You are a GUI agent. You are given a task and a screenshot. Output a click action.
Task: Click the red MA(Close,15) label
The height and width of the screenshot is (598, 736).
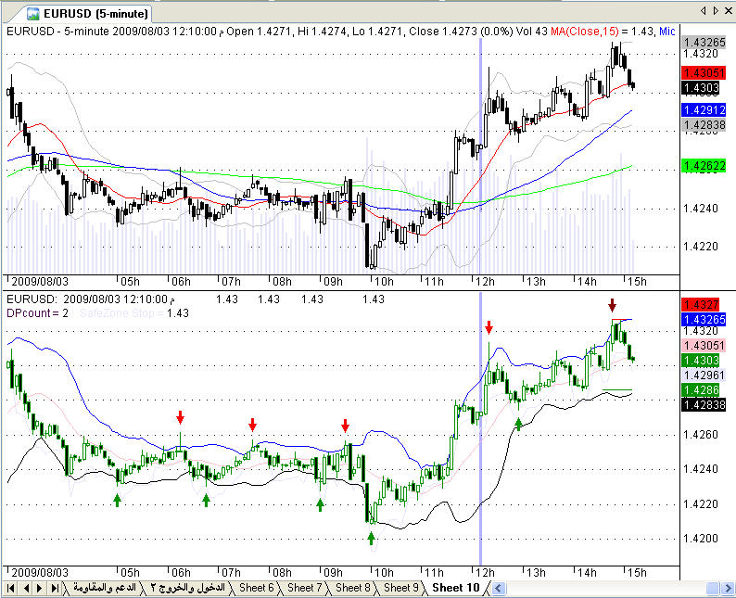[584, 32]
